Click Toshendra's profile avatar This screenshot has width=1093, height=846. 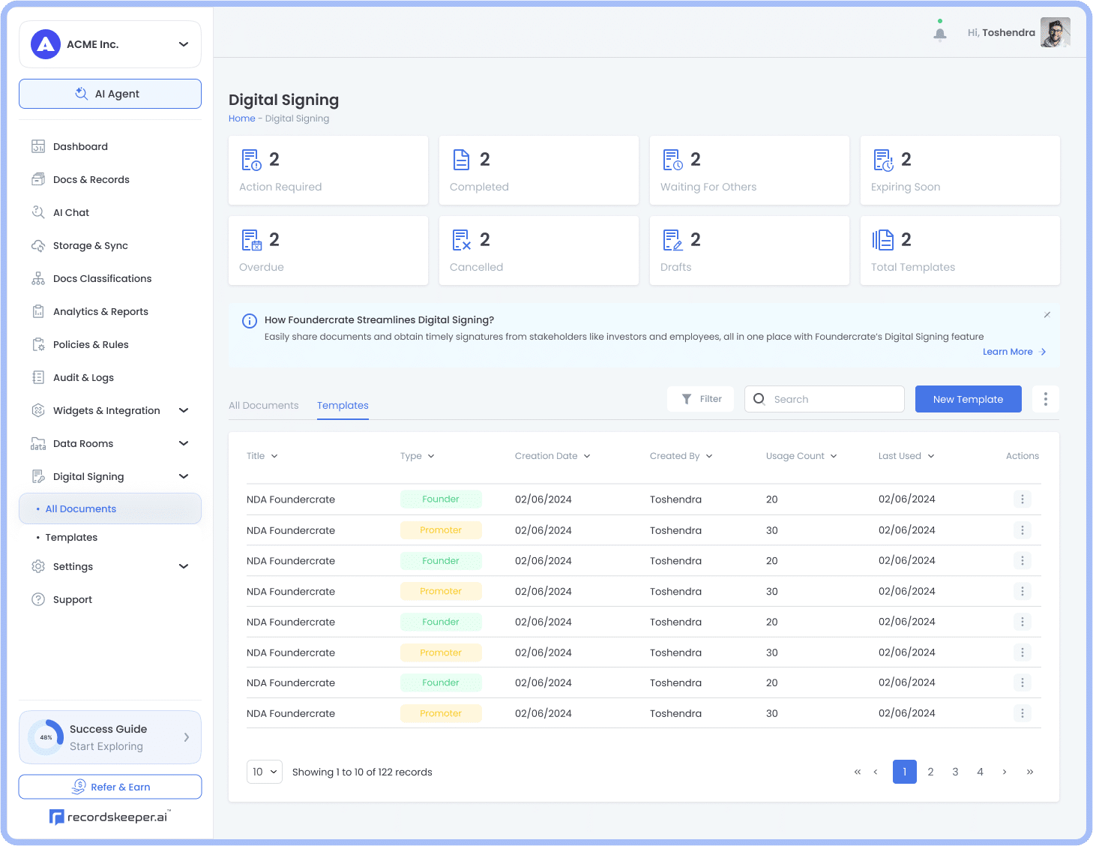(1056, 32)
